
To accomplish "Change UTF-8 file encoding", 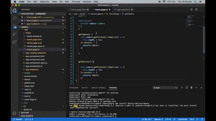I will 168,119.
